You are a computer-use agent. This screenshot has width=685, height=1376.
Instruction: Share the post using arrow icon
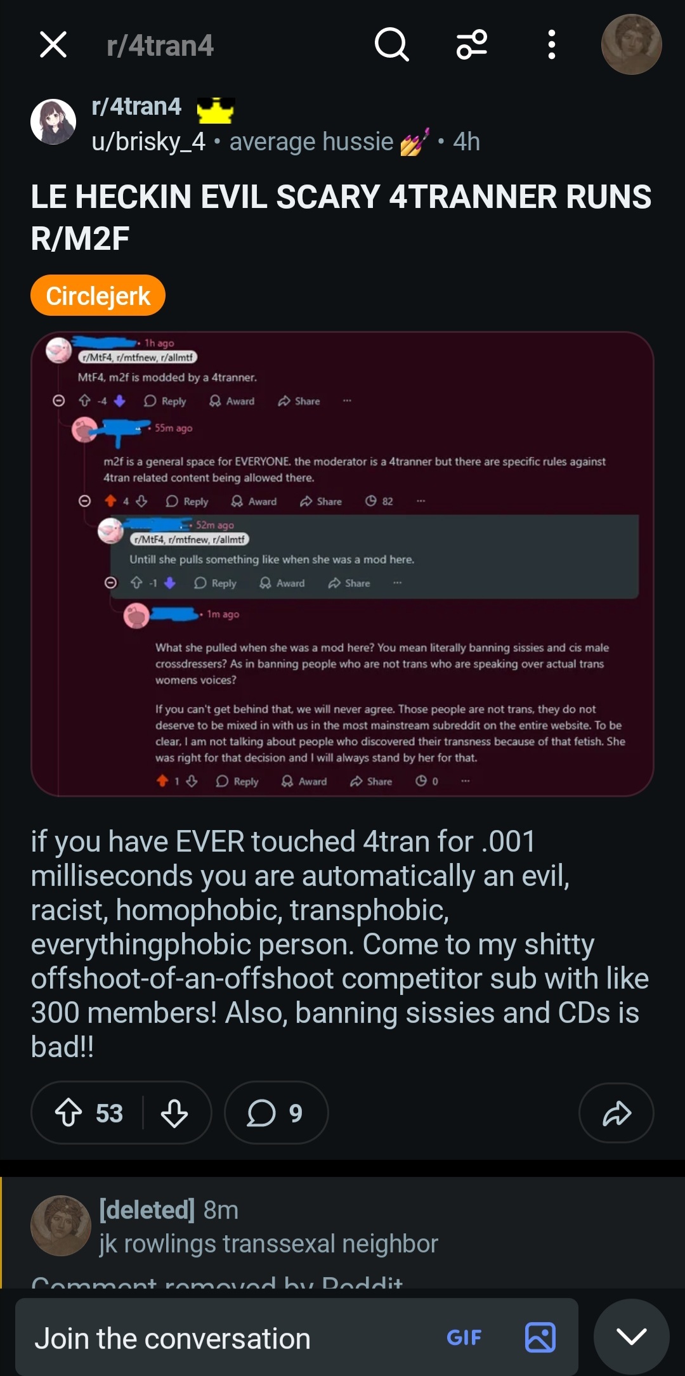(616, 1113)
